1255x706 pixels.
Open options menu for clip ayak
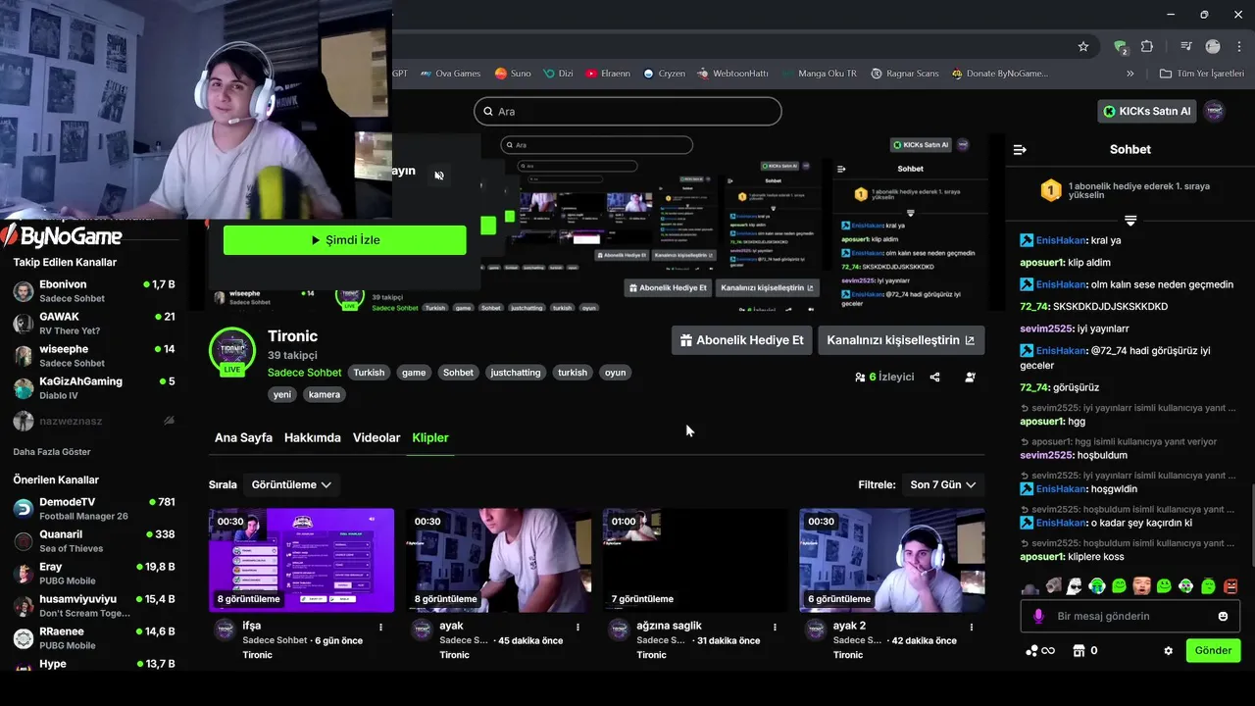tap(578, 627)
